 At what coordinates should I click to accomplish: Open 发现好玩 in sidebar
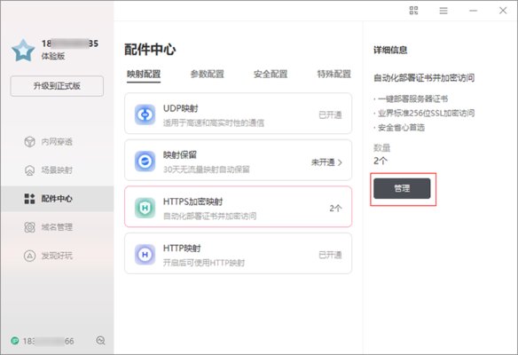pyautogui.click(x=48, y=256)
